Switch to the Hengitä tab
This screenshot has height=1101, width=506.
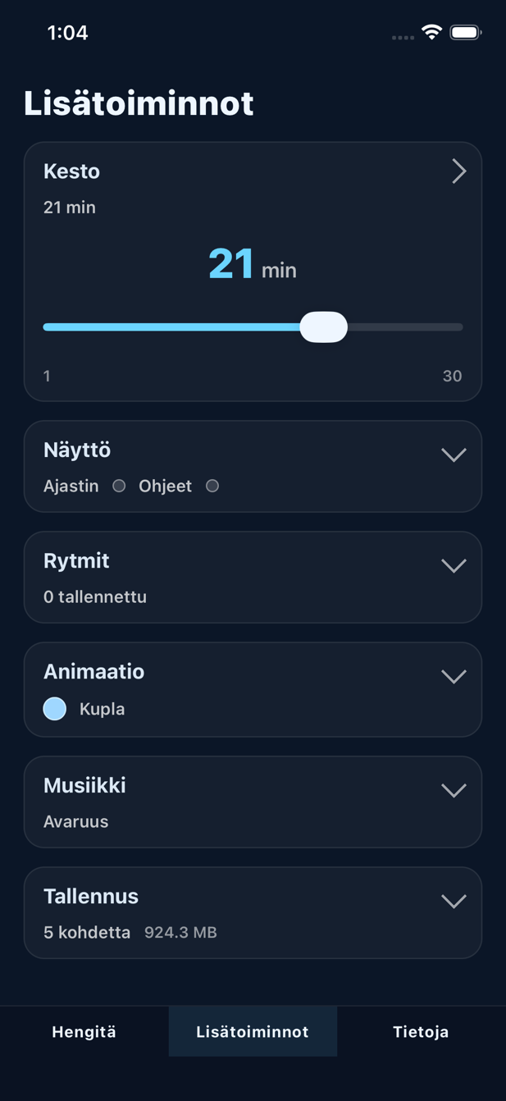point(84,1031)
